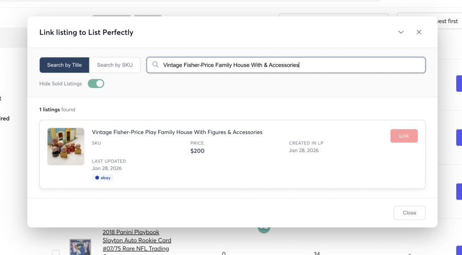Click the Close button in dialog footer
This screenshot has width=462, height=255.
409,213
